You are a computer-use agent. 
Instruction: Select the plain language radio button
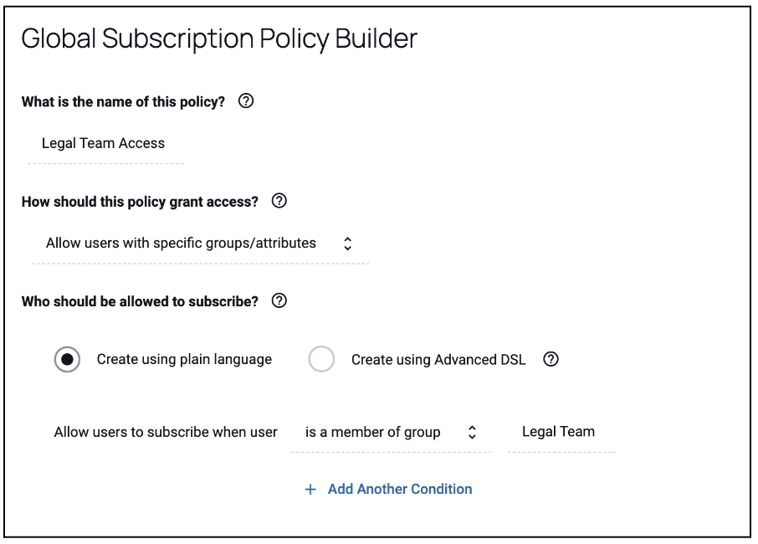[67, 360]
